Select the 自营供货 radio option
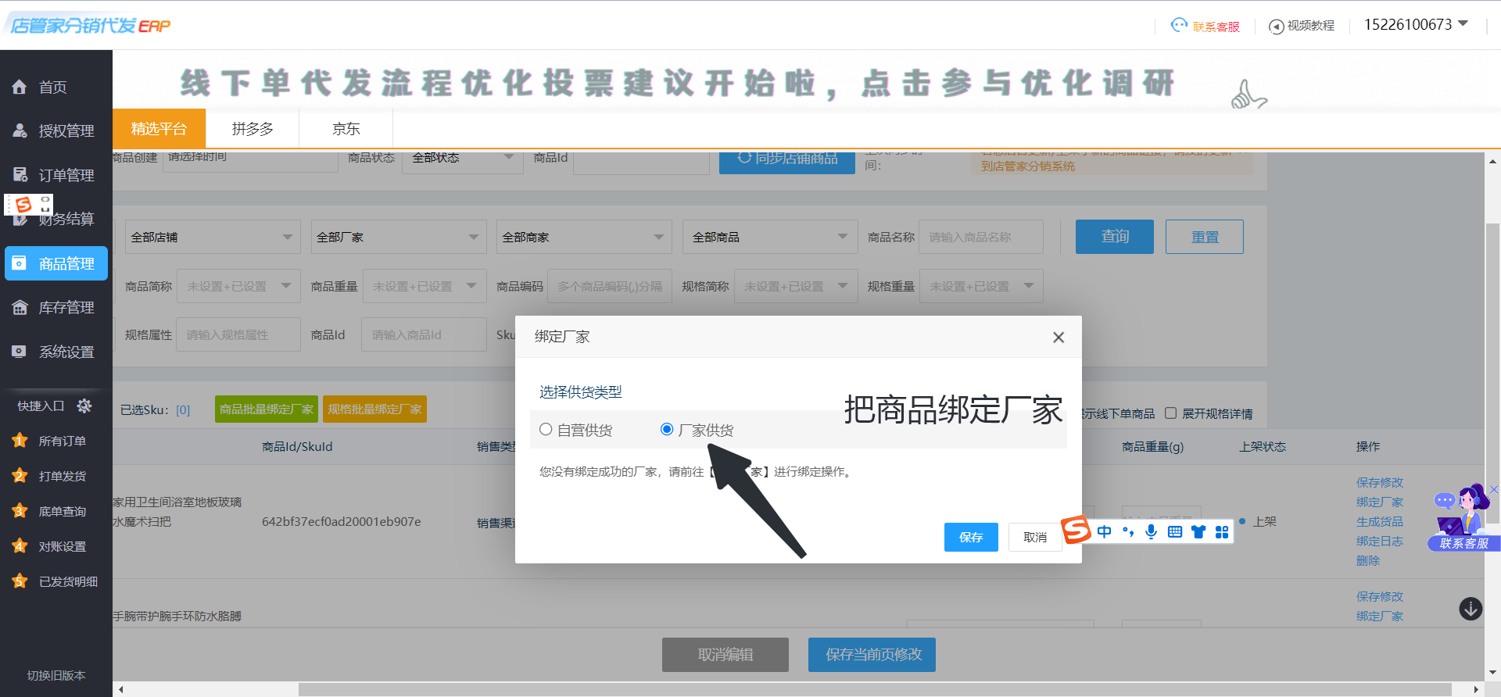This screenshot has width=1501, height=697. pyautogui.click(x=546, y=429)
